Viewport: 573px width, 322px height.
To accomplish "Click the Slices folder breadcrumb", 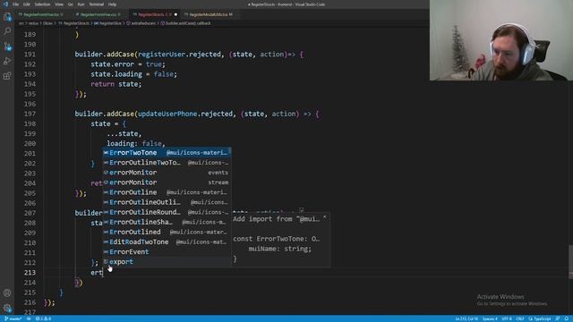I will click(47, 23).
